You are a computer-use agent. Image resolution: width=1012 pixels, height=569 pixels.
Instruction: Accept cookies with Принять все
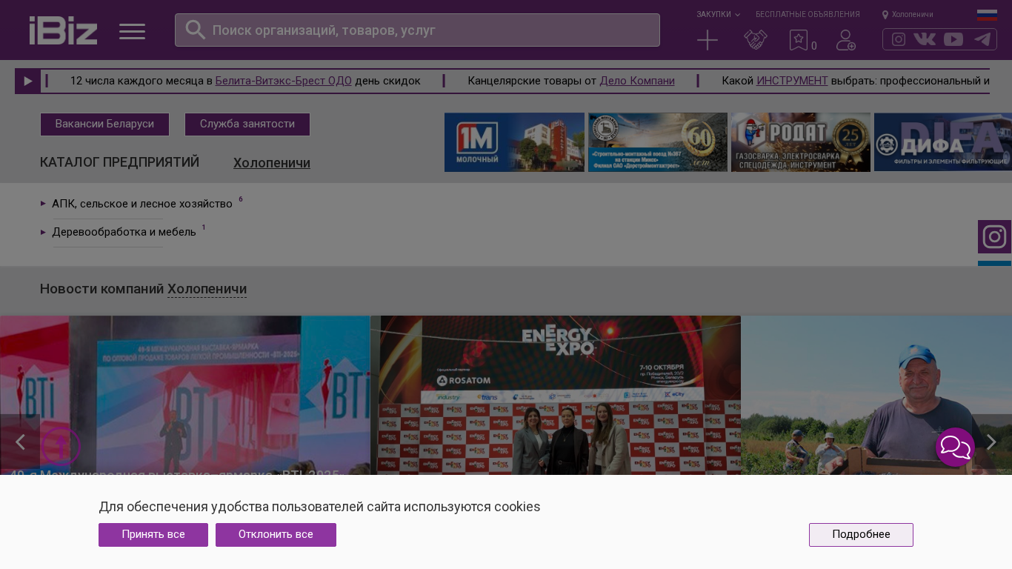(153, 535)
